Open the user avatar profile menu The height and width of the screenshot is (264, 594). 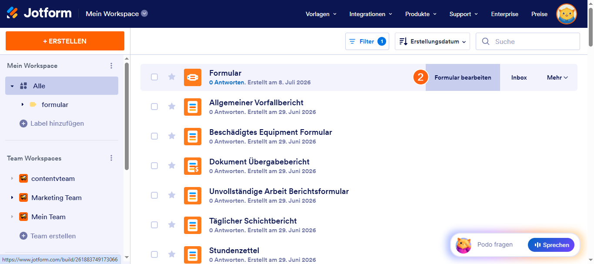[567, 14]
